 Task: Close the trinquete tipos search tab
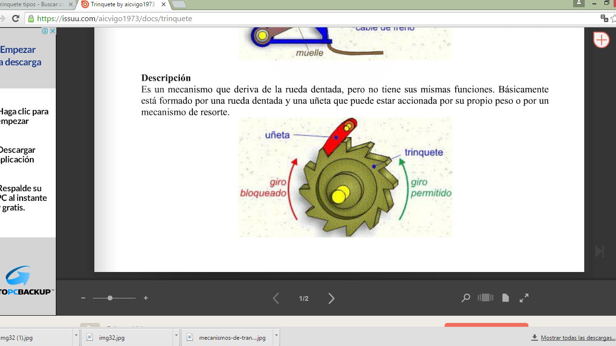click(70, 4)
